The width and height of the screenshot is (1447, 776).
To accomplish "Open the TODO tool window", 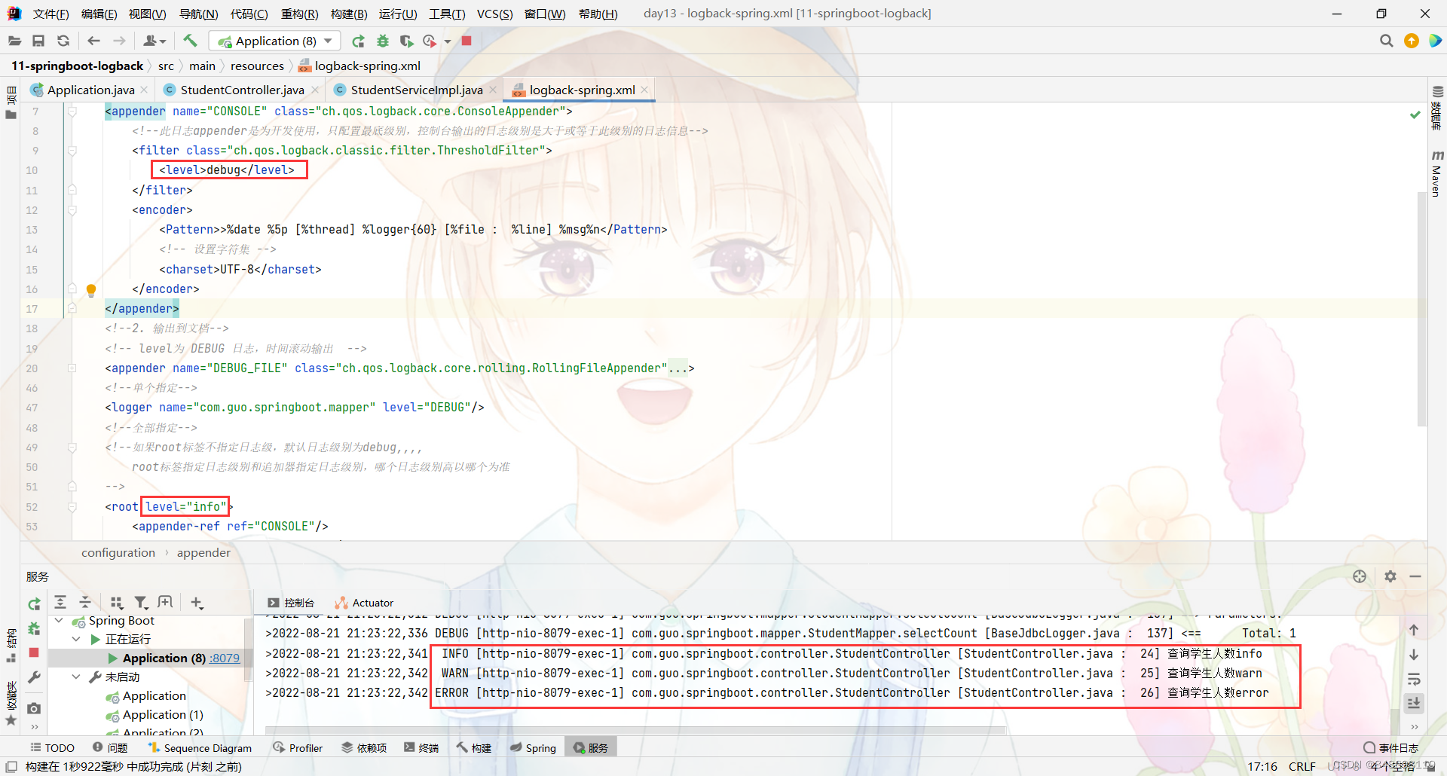I will coord(53,747).
